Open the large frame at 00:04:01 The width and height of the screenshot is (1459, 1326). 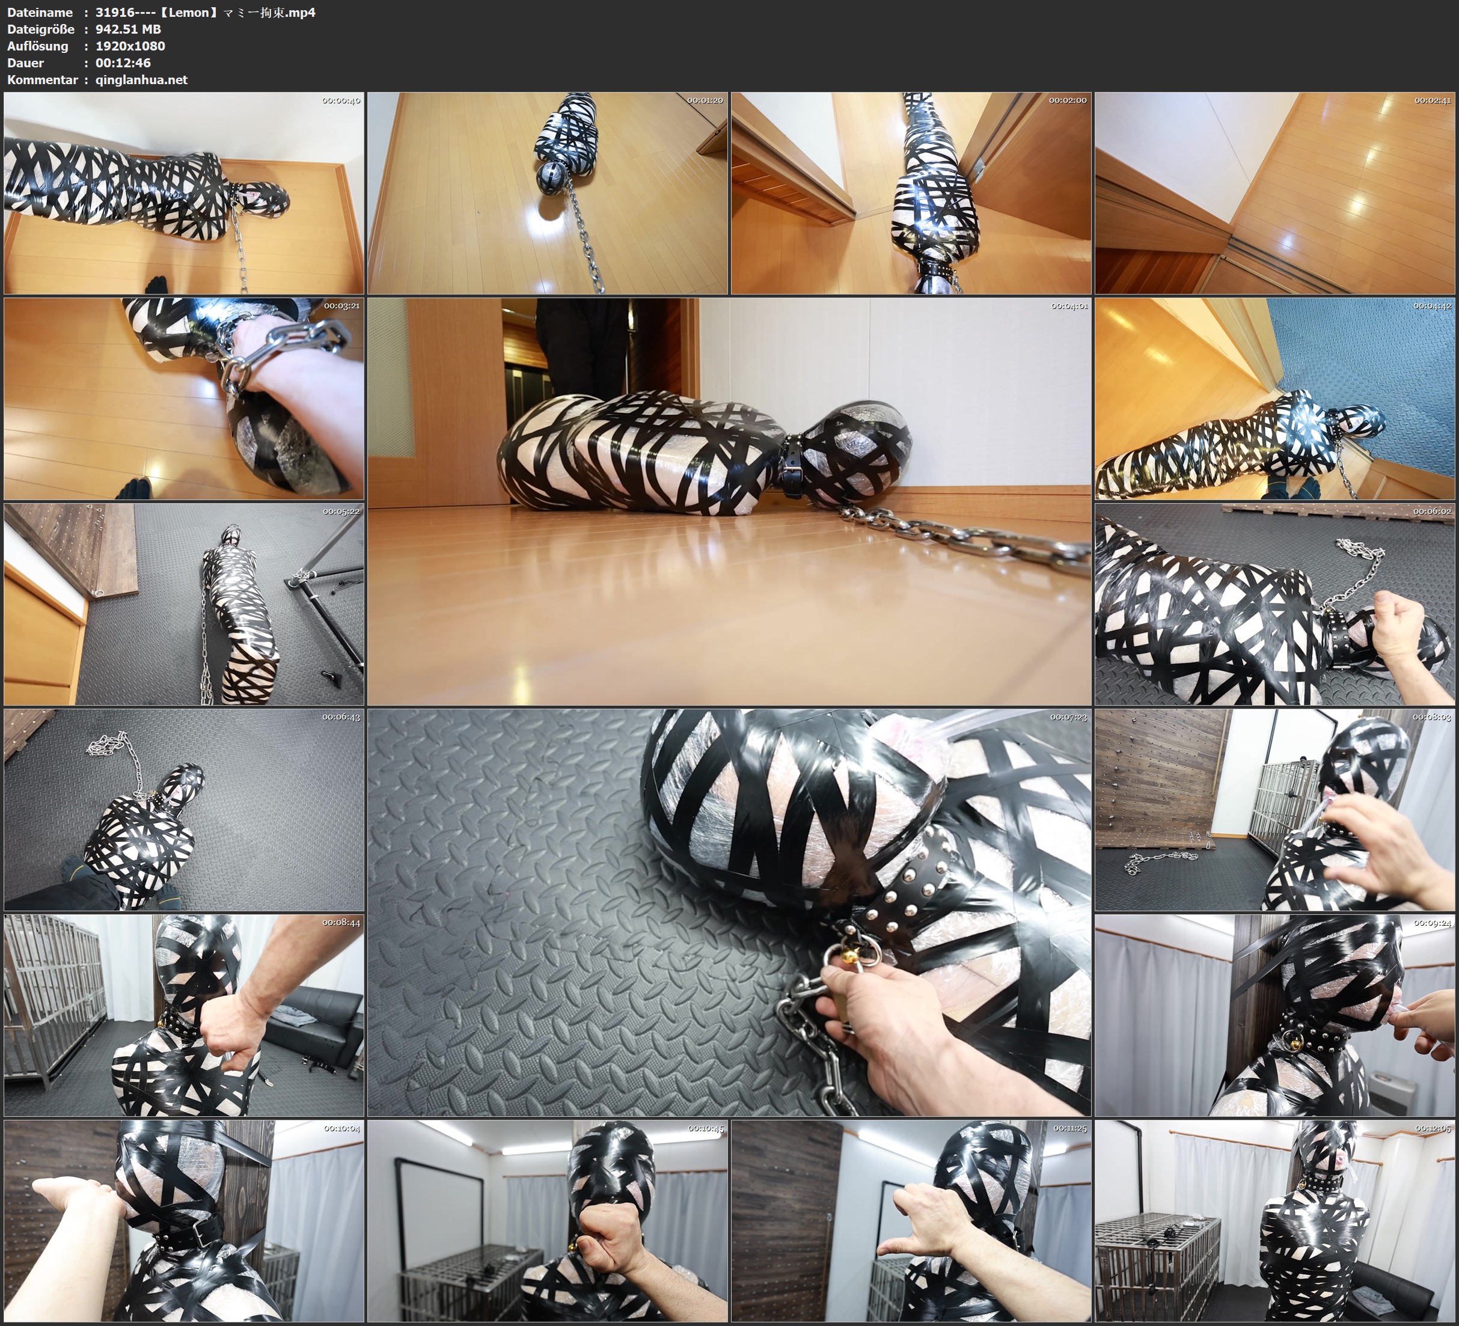(x=729, y=501)
